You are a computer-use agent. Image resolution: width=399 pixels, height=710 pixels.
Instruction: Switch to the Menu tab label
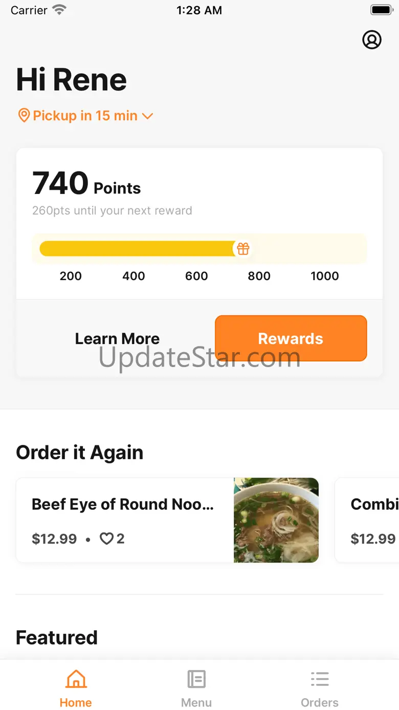pyautogui.click(x=196, y=703)
